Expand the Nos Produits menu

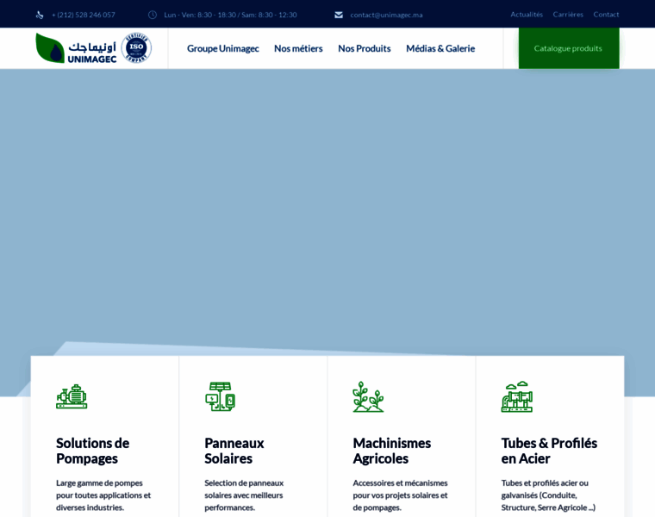(x=364, y=48)
